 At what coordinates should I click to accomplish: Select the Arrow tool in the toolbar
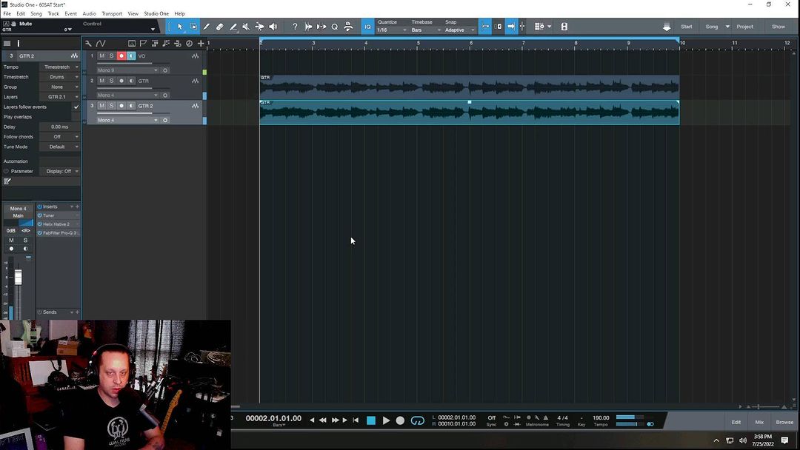(x=179, y=27)
